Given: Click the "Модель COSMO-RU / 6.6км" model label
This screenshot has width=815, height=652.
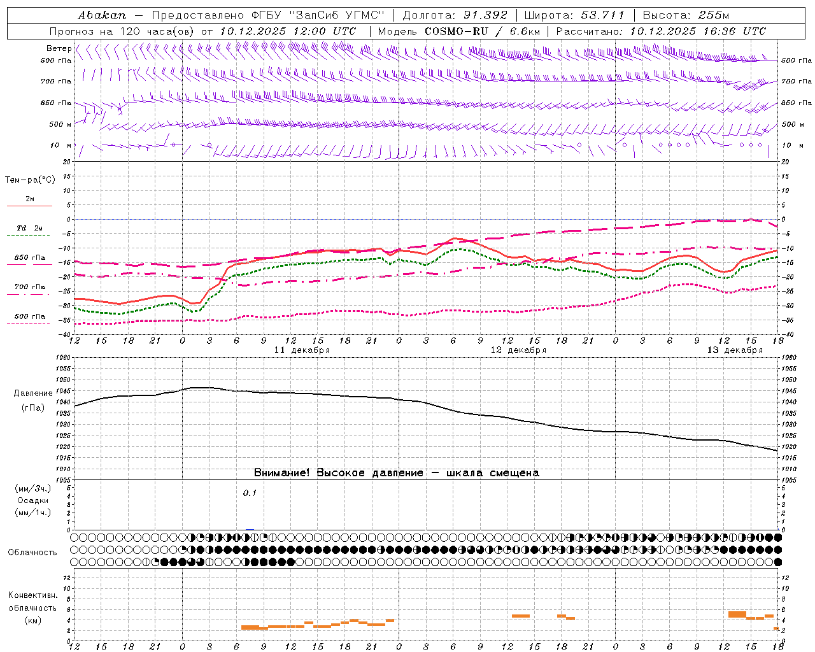Looking at the screenshot, I should (459, 31).
